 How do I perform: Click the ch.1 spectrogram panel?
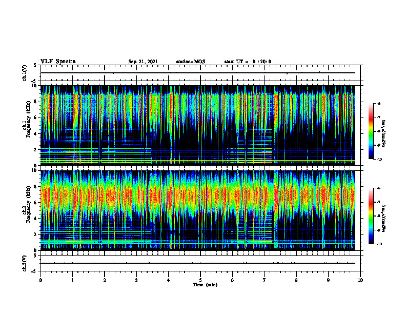click(x=197, y=125)
